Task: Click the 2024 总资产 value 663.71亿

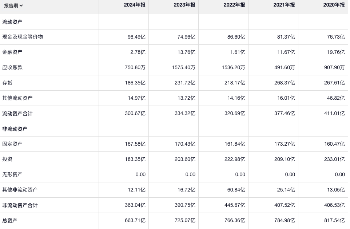Action: click(x=135, y=221)
